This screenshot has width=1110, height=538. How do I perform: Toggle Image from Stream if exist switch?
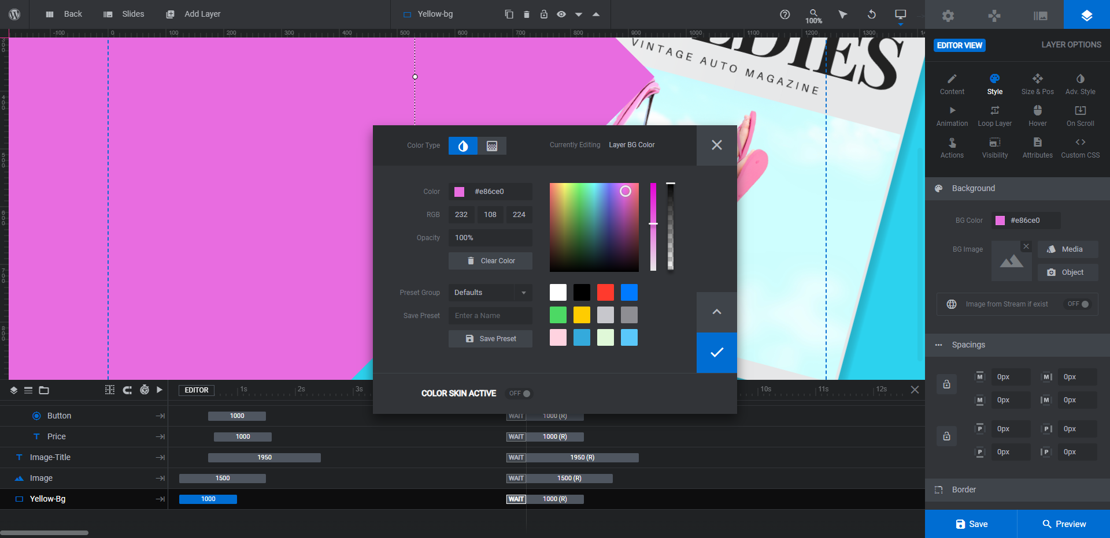coord(1078,304)
